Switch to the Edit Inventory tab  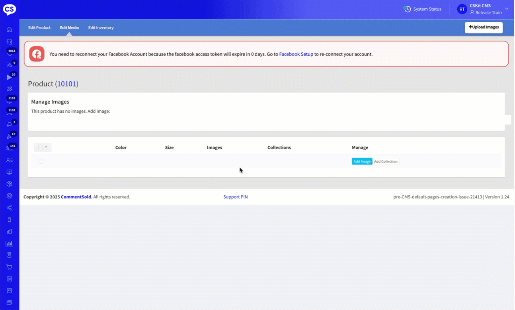coord(101,28)
